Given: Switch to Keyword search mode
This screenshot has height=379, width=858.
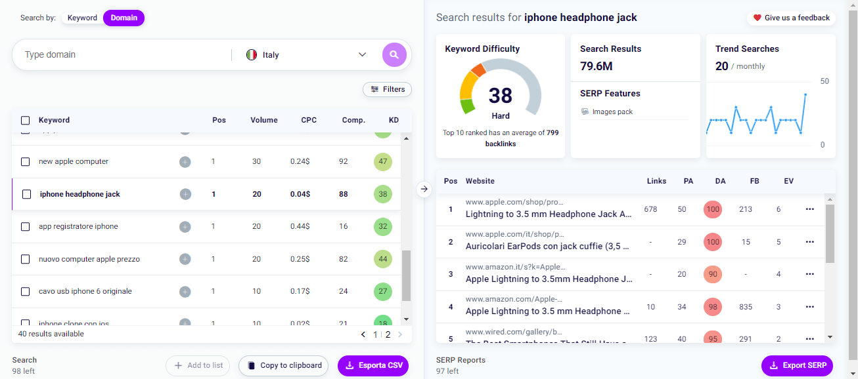Looking at the screenshot, I should (82, 18).
